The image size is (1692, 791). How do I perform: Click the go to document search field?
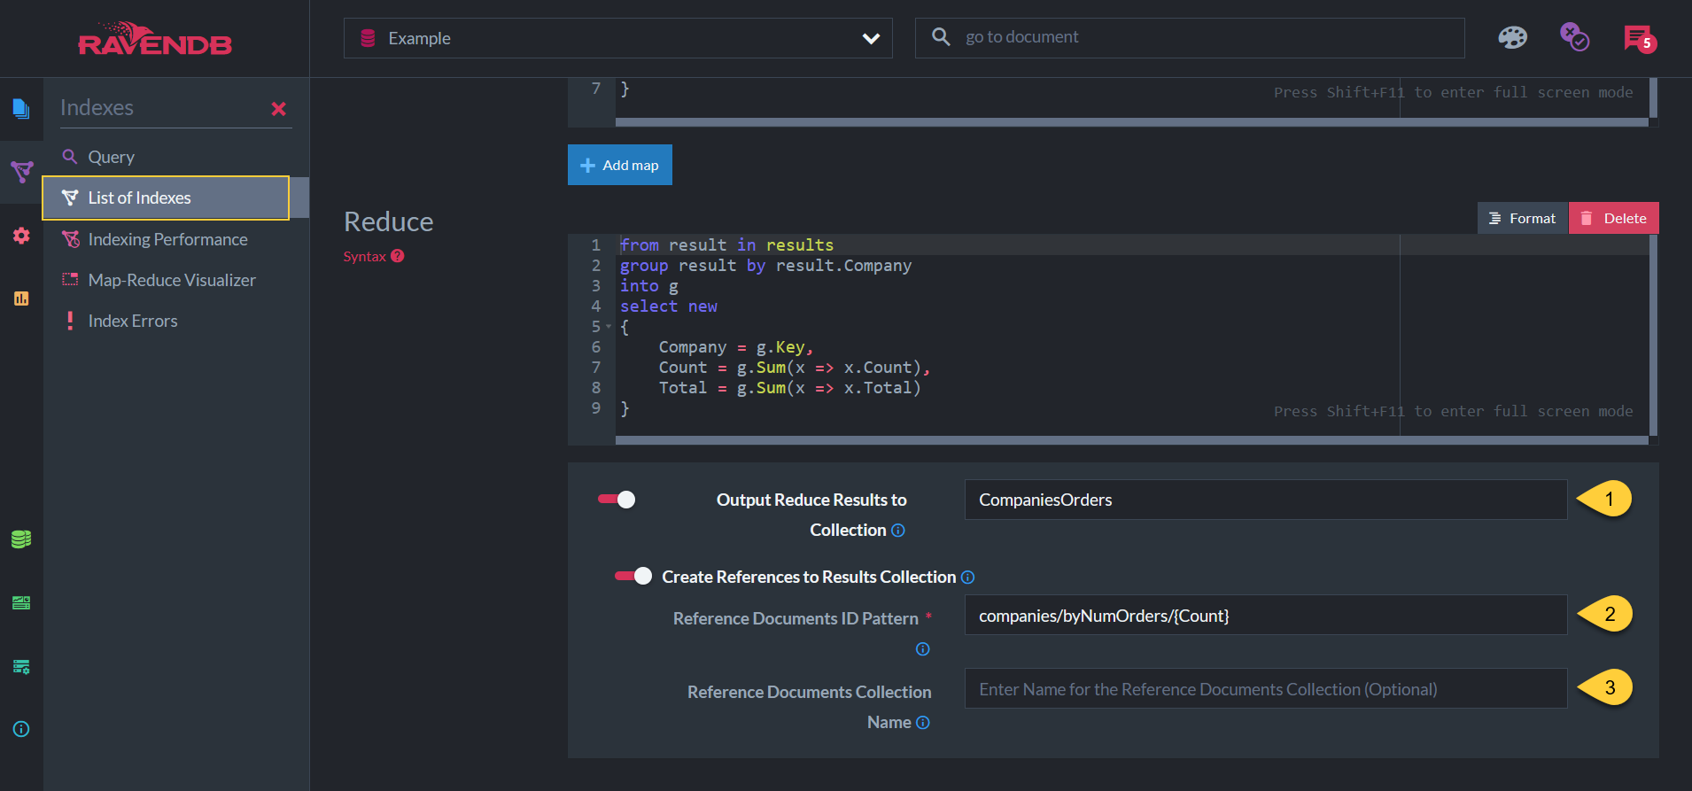(x=1190, y=37)
